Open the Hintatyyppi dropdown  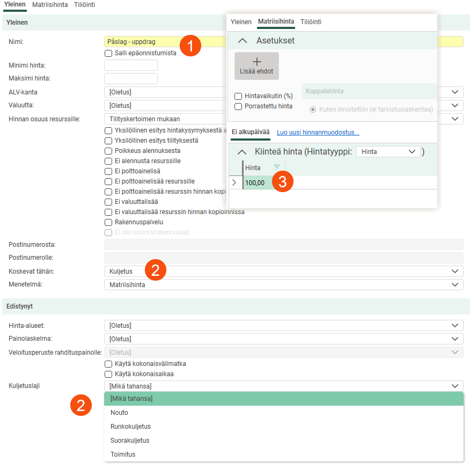pos(389,152)
